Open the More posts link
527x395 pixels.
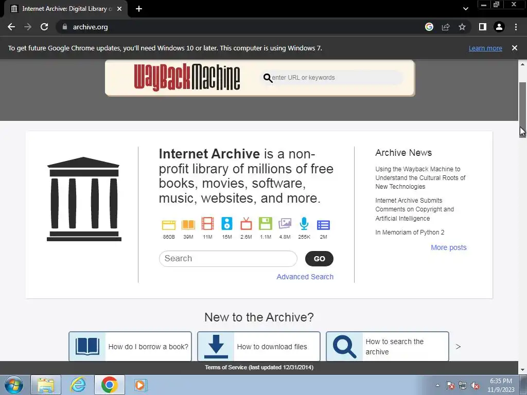coord(449,247)
